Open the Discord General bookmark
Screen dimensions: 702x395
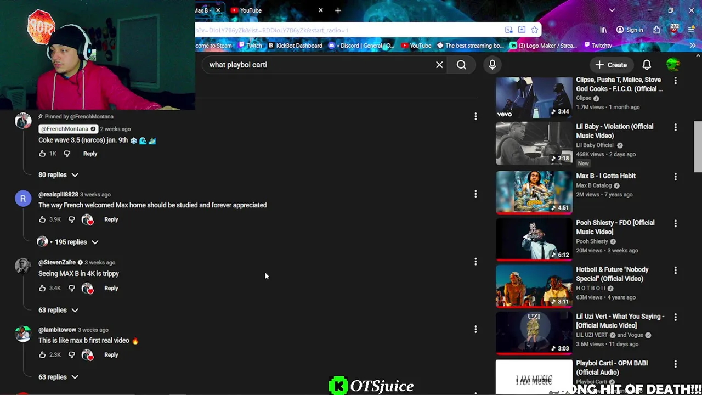[x=361, y=46]
